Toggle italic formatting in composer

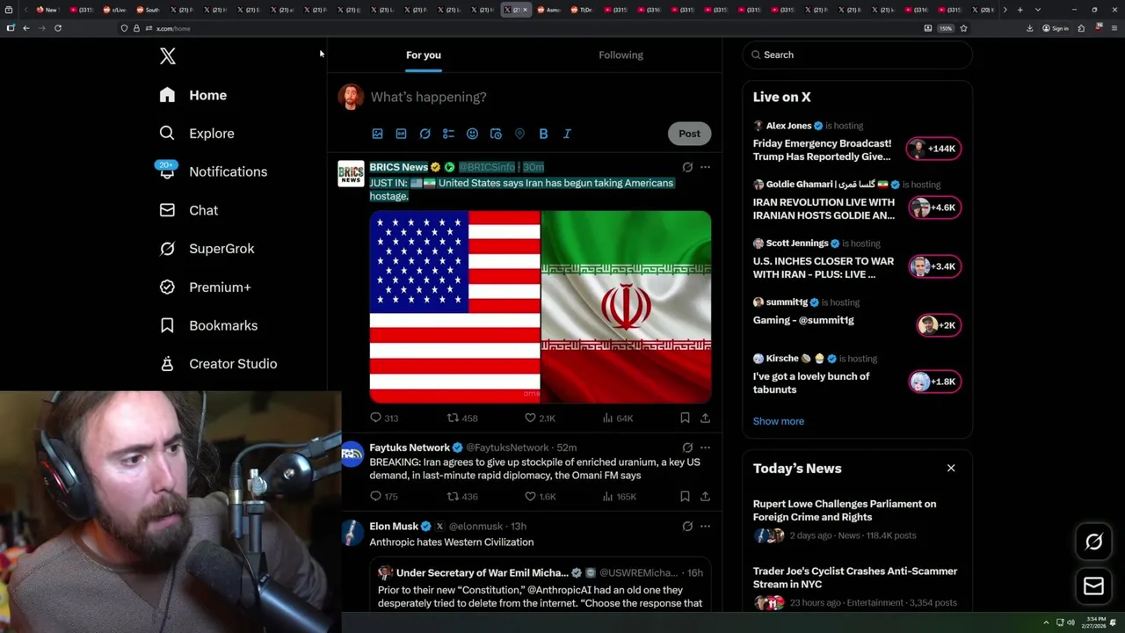tap(567, 134)
